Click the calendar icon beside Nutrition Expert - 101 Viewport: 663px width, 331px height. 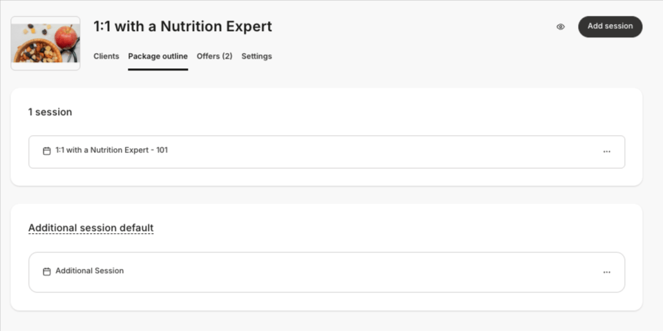click(47, 151)
